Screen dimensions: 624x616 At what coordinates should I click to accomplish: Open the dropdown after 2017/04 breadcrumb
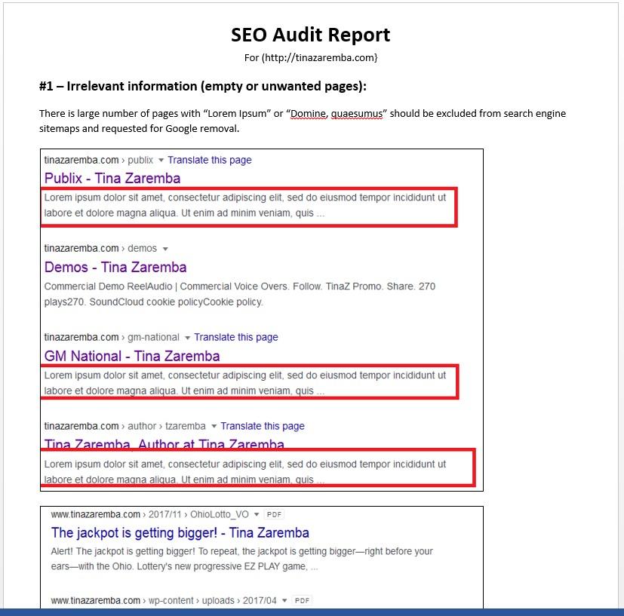click(x=286, y=600)
